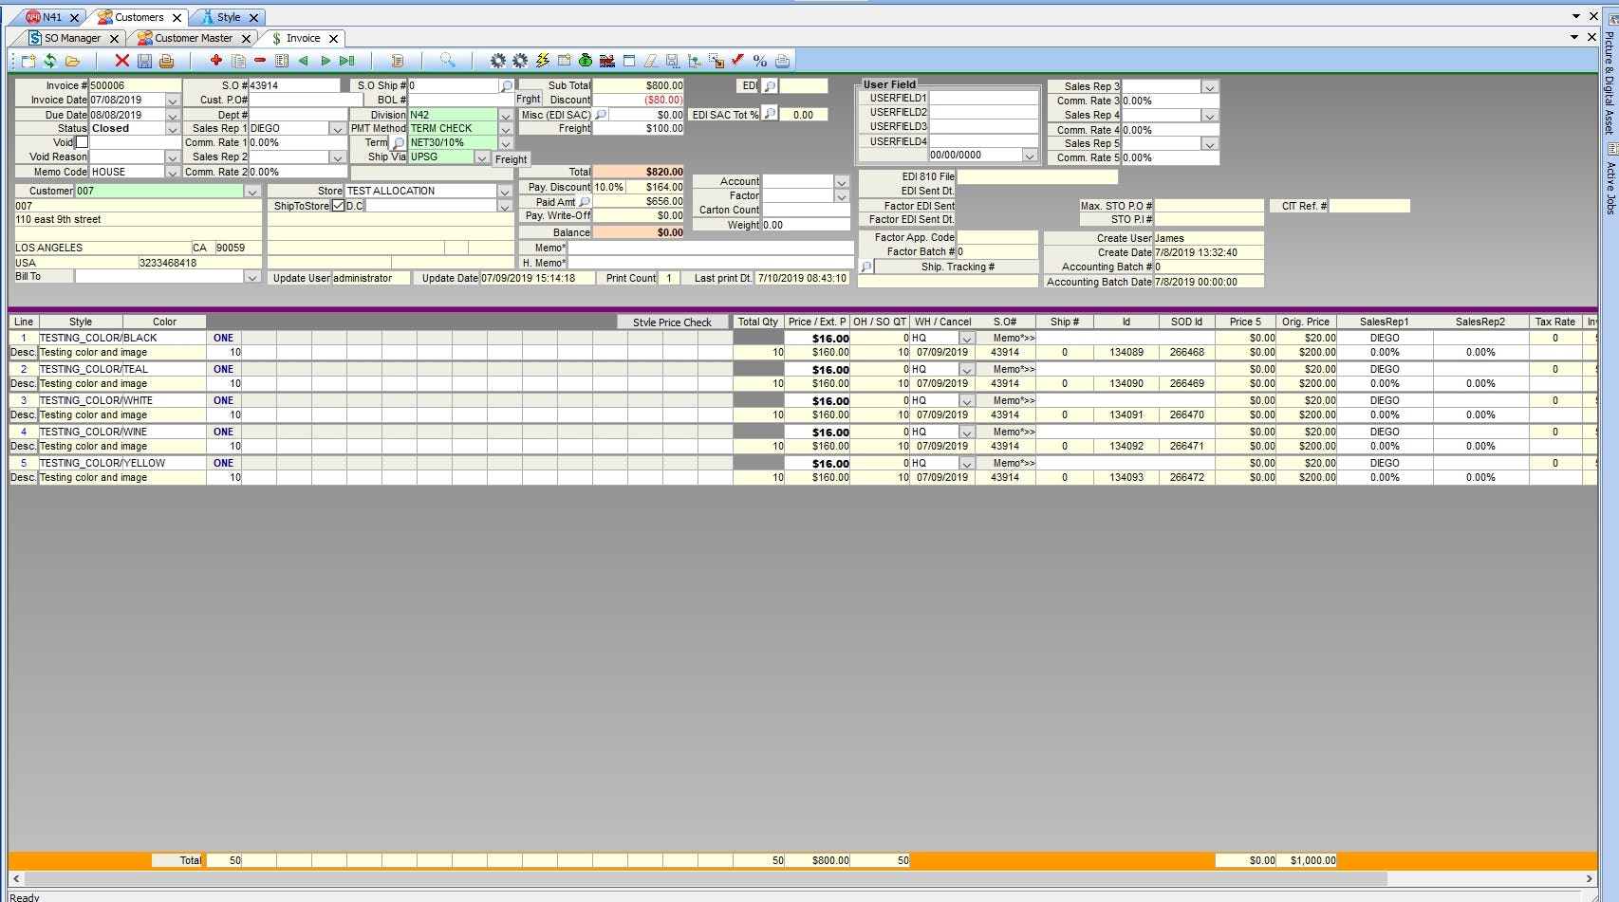The width and height of the screenshot is (1619, 902).
Task: Close the Invoice tab
Action: pos(333,39)
